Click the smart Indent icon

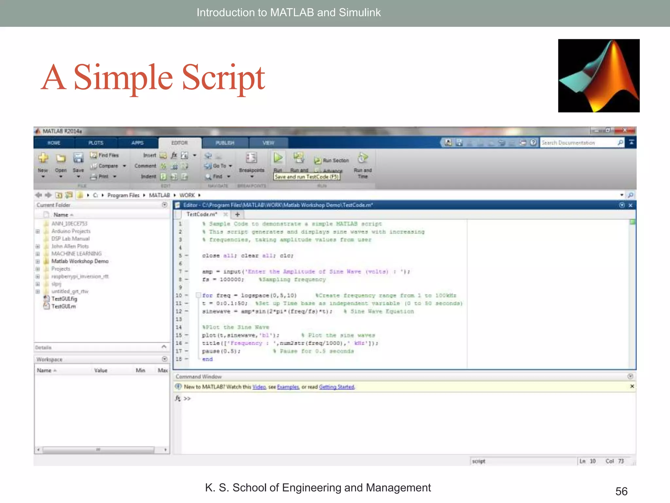pyautogui.click(x=164, y=177)
